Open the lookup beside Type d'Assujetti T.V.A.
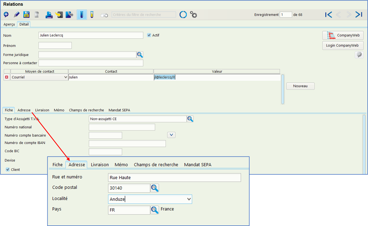 coord(190,119)
